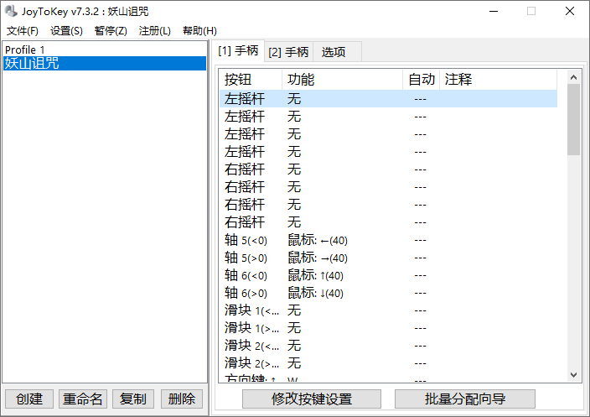
Task: Minimize the JoyToKey window
Action: click(x=494, y=11)
